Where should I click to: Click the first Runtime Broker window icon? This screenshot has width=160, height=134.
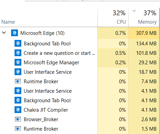pos(18,81)
